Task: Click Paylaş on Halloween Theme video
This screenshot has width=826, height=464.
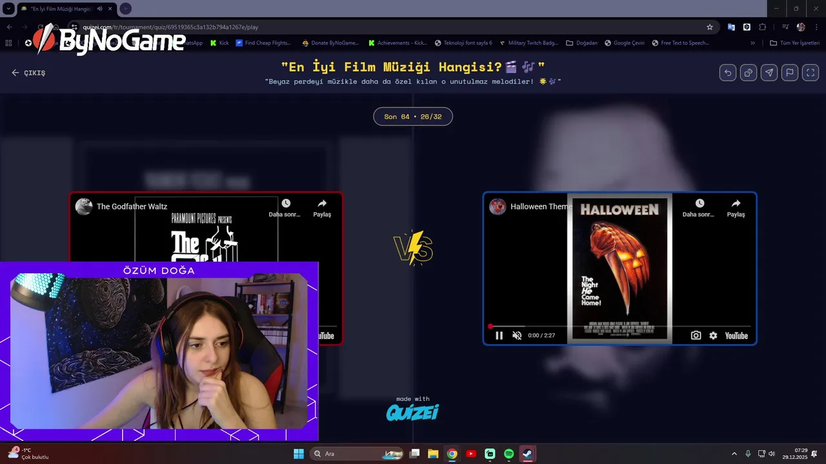Action: (736, 208)
